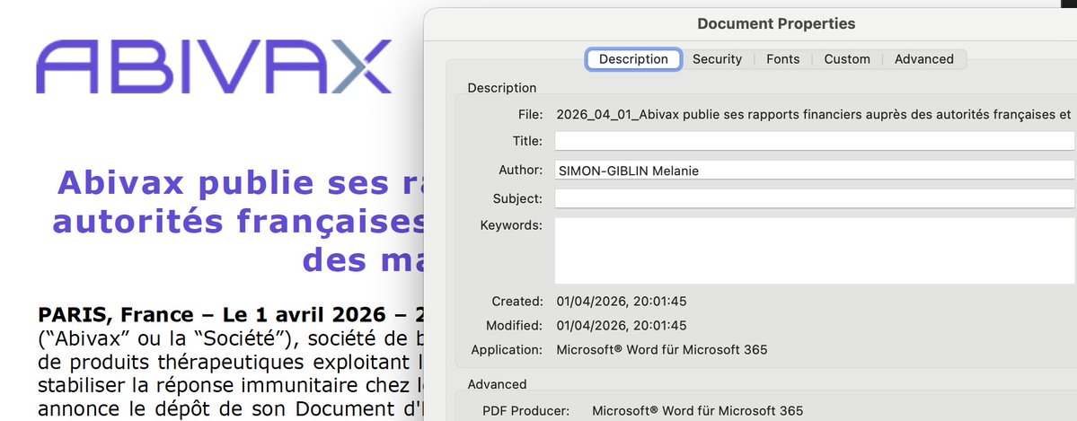Click the 'Author:' field label
Screen dimensions: 1077x421
[521, 170]
